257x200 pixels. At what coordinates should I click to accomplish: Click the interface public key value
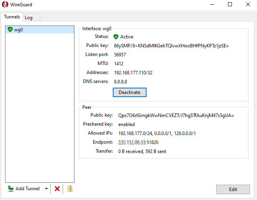tap(171, 46)
